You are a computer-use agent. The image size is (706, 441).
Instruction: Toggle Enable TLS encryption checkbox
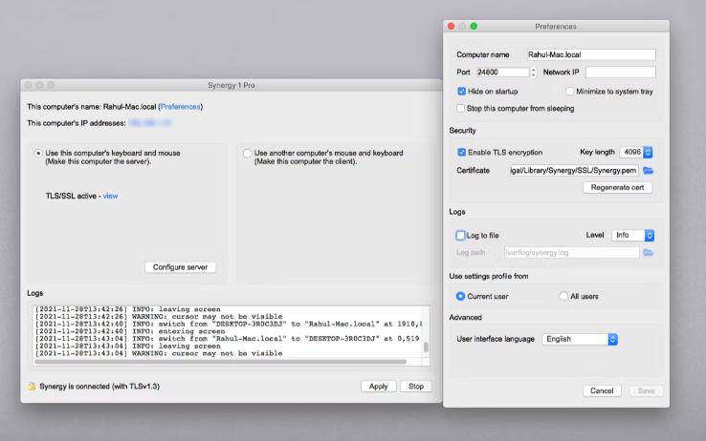point(461,152)
